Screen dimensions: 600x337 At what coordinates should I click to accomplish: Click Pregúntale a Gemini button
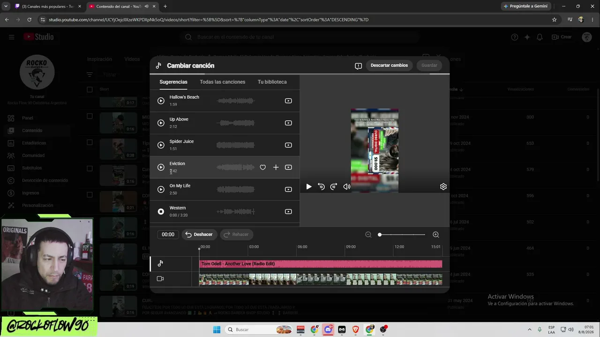point(525,6)
